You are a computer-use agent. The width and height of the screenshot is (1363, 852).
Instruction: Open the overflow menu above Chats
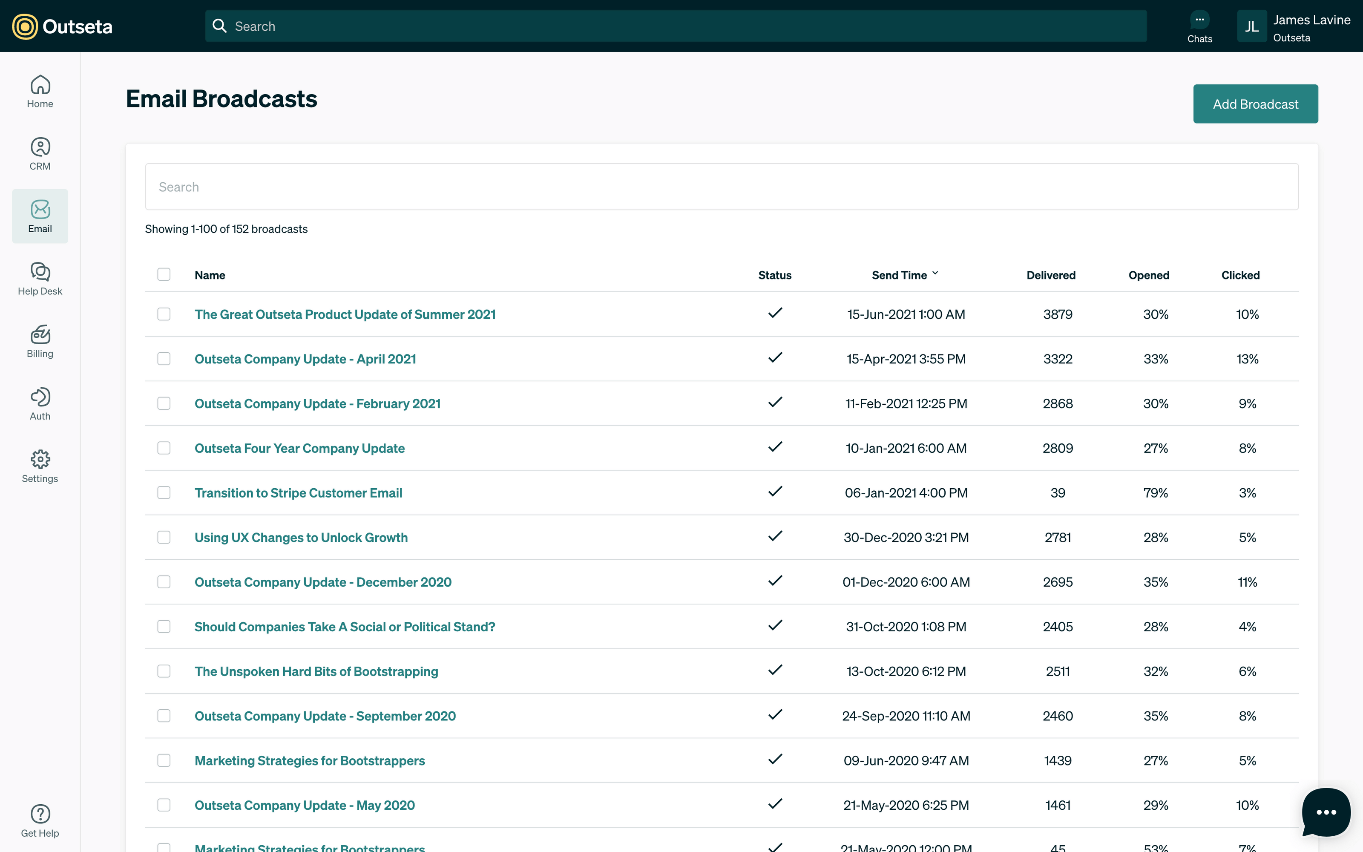coord(1200,20)
